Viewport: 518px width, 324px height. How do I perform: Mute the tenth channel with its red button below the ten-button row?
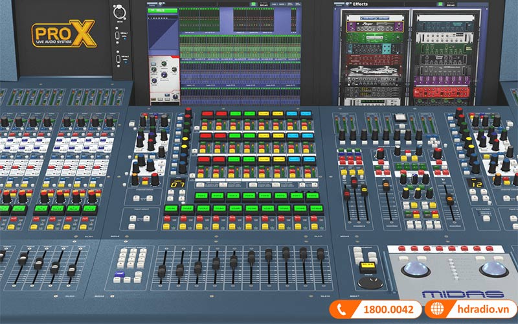pyautogui.click(x=314, y=219)
